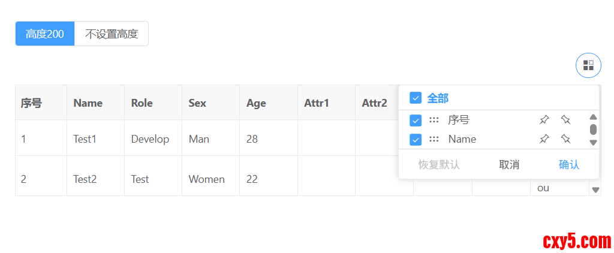
Task: Switch to 不设置高度 option
Action: (x=112, y=34)
